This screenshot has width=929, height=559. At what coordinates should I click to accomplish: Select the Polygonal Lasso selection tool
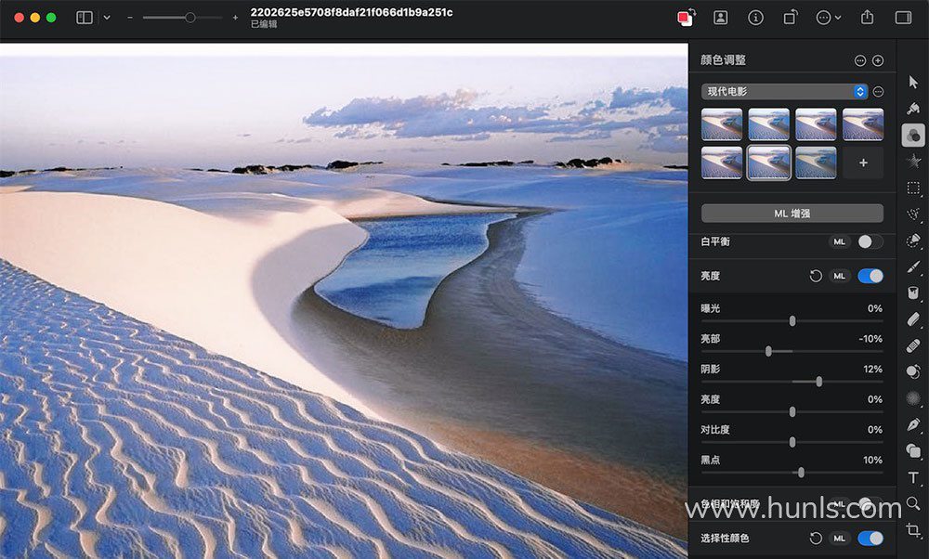913,214
